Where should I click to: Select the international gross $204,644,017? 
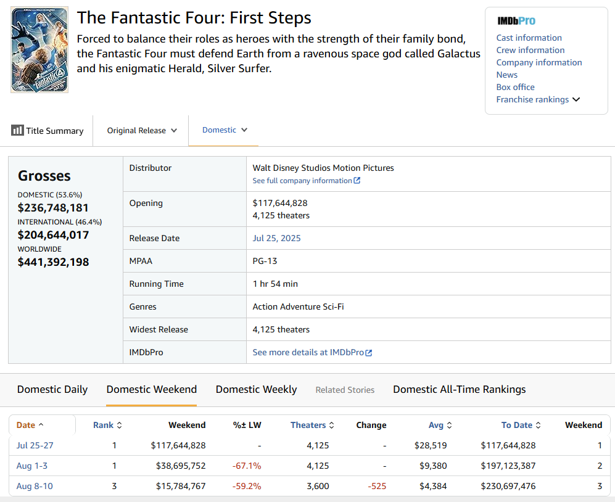(x=53, y=235)
